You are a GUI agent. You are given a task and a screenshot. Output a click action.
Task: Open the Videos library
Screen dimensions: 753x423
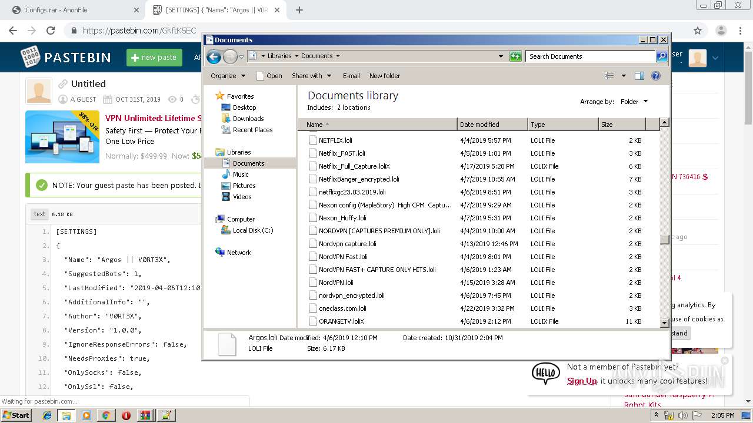pyautogui.click(x=242, y=197)
